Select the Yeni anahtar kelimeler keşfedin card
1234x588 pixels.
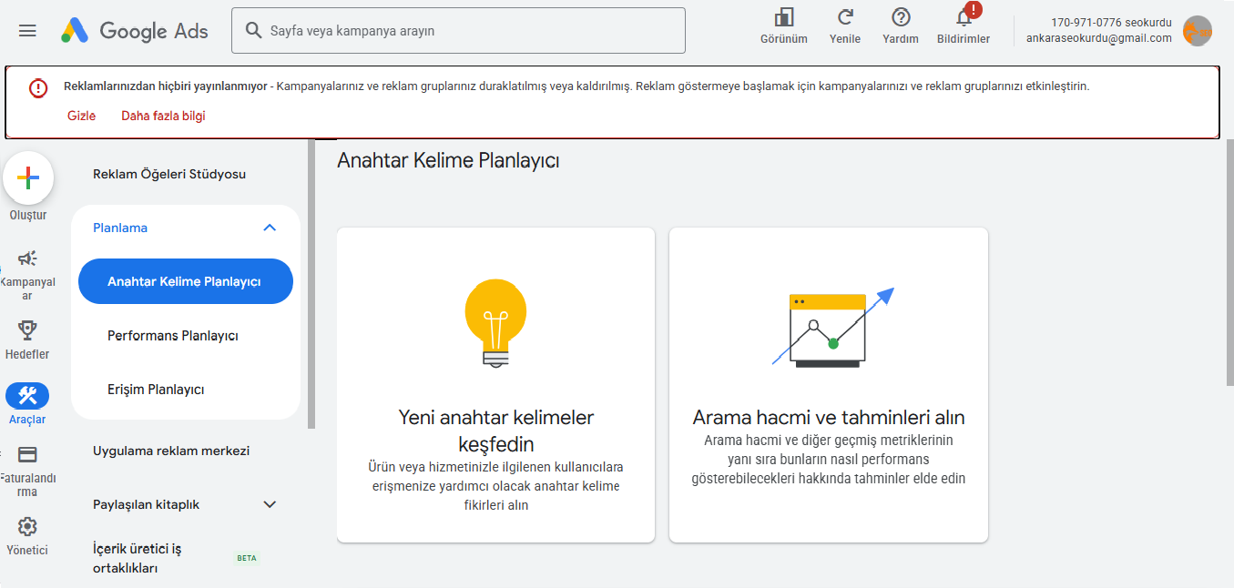click(495, 383)
